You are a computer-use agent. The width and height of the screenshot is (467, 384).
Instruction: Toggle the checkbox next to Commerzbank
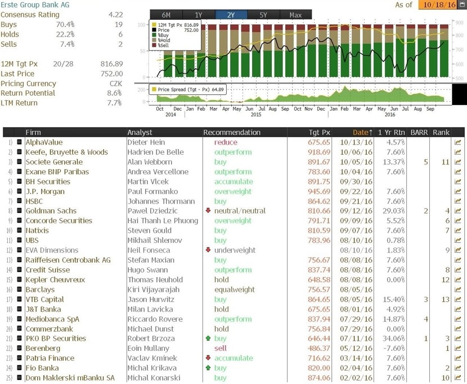(19, 329)
